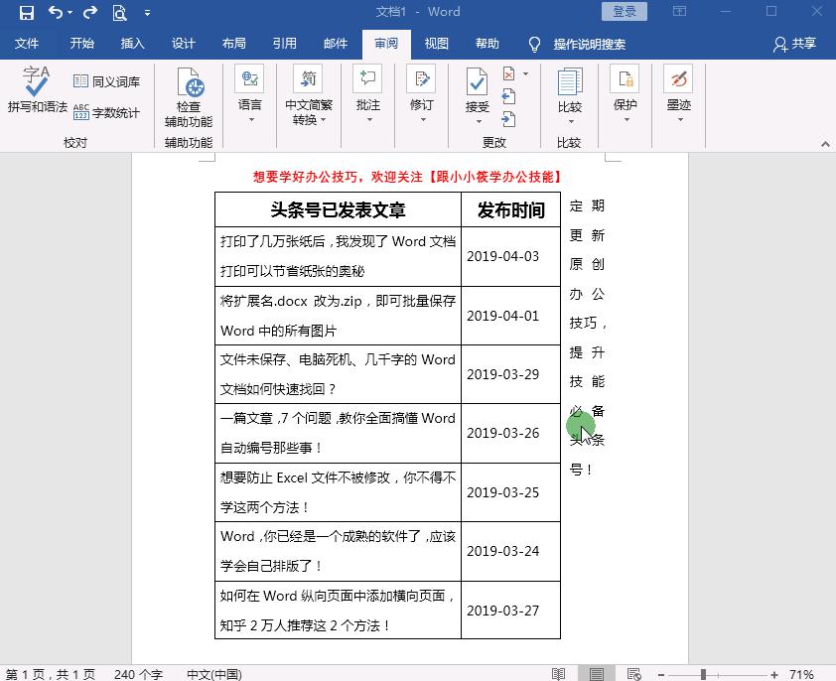This screenshot has width=836, height=681.
Task: Open the 开始 ribbon tab
Action: (x=81, y=43)
